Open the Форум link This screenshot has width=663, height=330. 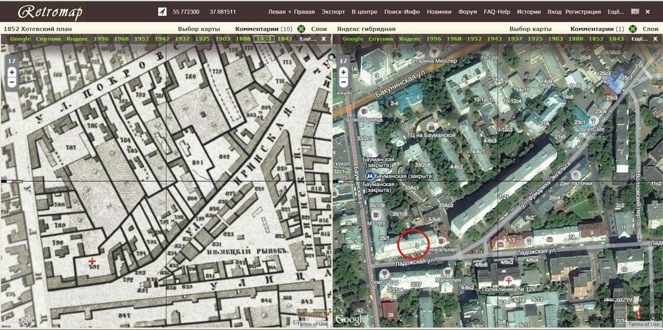(x=468, y=12)
